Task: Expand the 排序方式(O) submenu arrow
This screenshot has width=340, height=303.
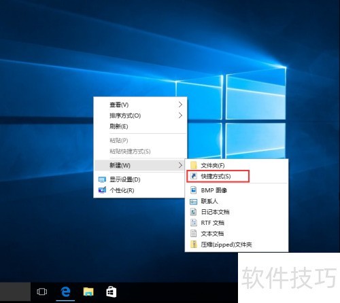Action: click(x=180, y=115)
